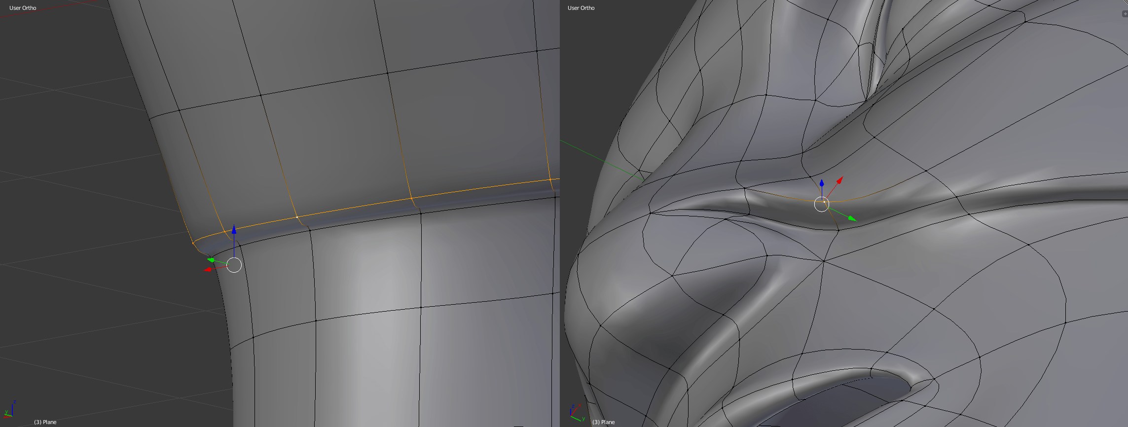Click the '(3) Plane' label in left viewport
The width and height of the screenshot is (1128, 427).
point(45,422)
